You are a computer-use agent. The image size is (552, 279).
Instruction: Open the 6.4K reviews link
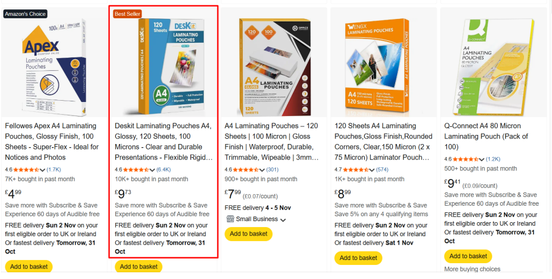click(x=163, y=170)
